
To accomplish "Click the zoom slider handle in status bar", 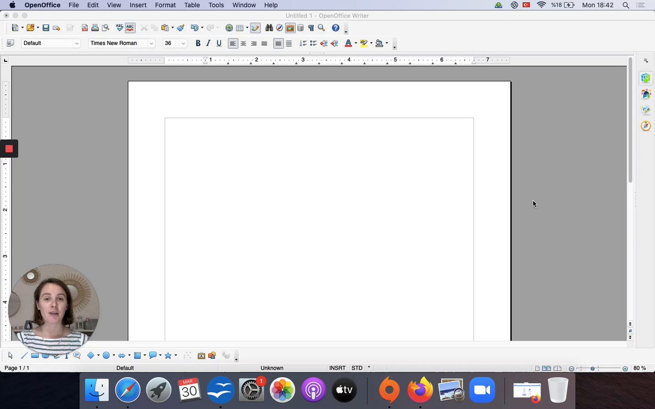I will click(593, 368).
